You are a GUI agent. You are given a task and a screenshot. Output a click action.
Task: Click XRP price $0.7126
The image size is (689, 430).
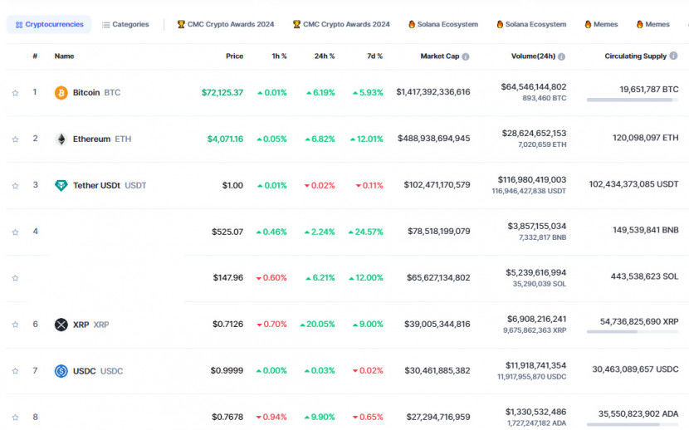[227, 325]
